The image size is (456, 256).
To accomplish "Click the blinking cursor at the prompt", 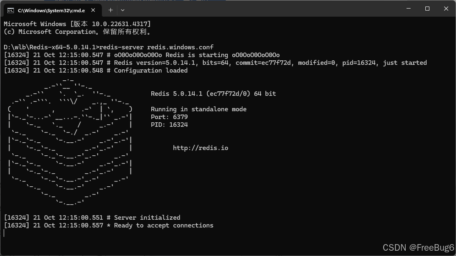I will click(4, 233).
